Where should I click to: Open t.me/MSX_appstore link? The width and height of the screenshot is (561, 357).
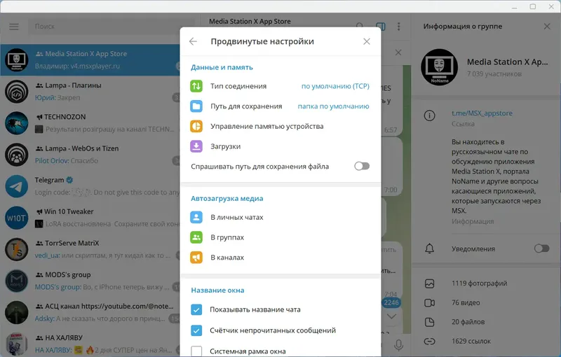coord(482,113)
